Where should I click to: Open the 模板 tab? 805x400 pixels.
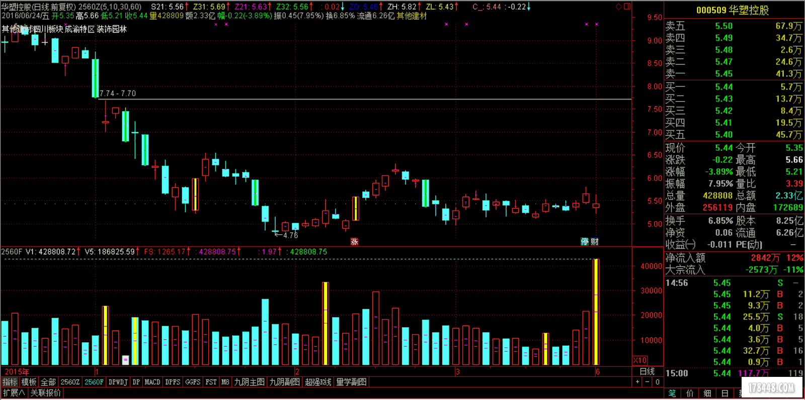(x=29, y=382)
